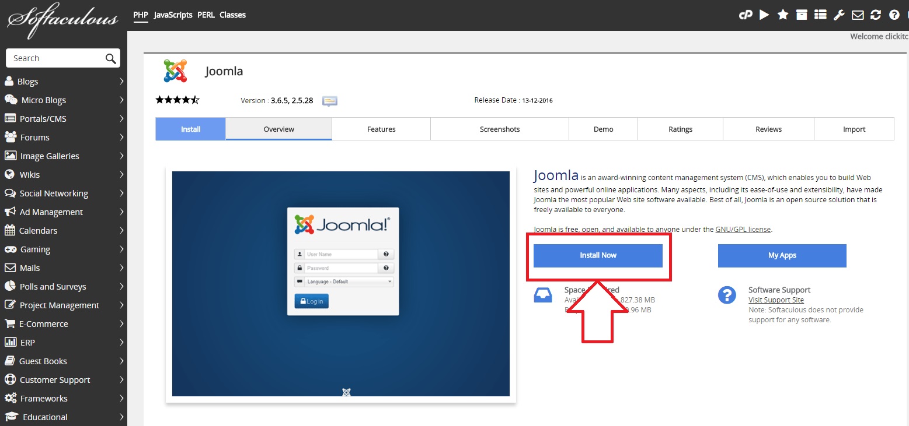Open the Screenshots tab
Viewport: 909px width, 426px height.
click(500, 129)
